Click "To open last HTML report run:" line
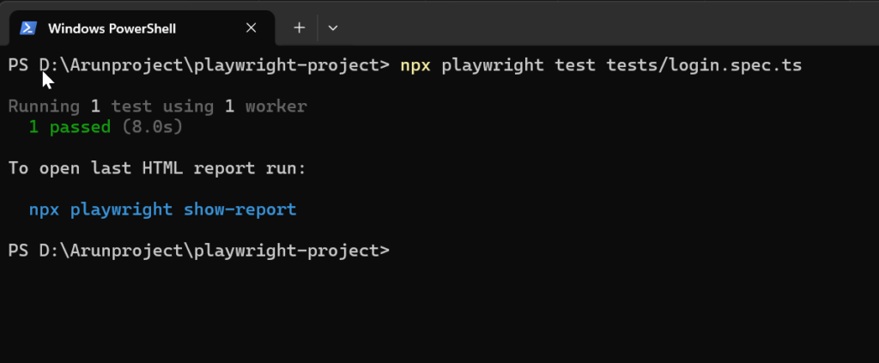This screenshot has width=879, height=363. [157, 168]
